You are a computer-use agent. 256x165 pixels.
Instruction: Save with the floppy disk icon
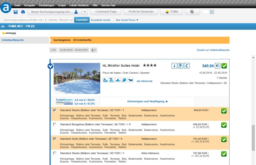coord(15,12)
